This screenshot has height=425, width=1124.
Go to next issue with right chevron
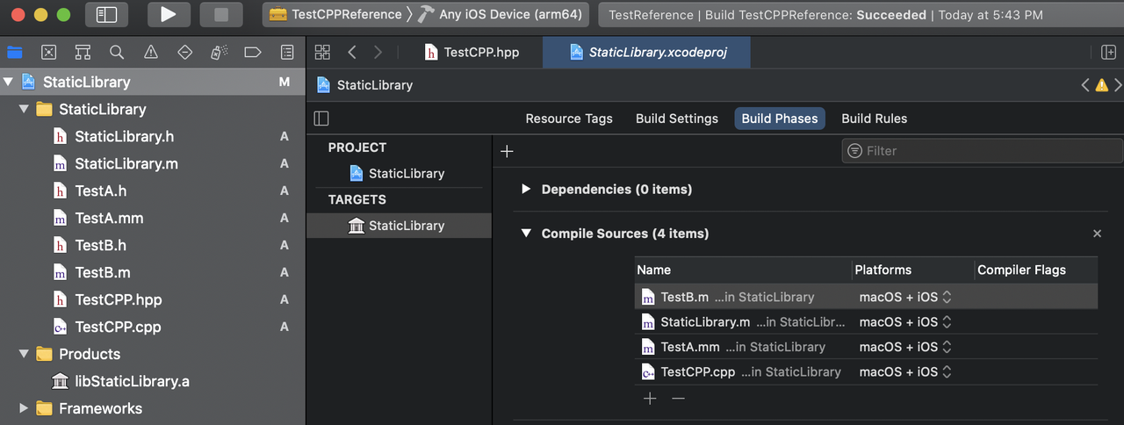pos(1118,85)
